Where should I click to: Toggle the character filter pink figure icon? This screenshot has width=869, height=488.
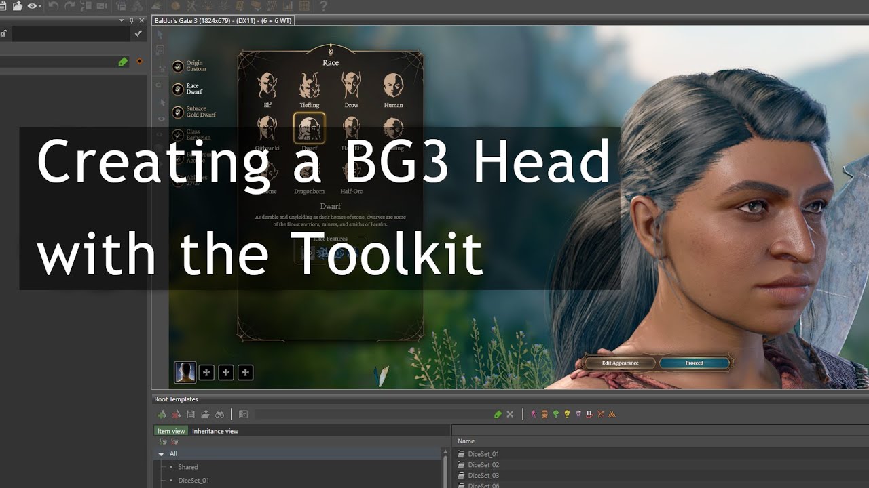pos(534,414)
